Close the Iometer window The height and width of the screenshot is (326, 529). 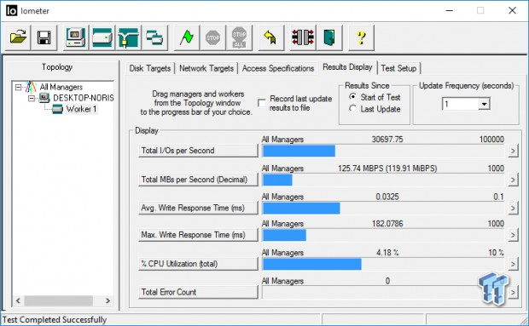(512, 10)
